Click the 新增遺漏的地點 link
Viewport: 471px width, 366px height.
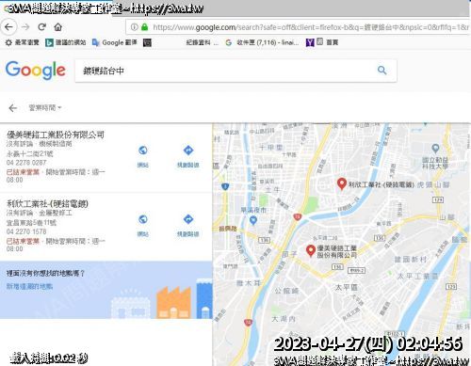point(29,286)
